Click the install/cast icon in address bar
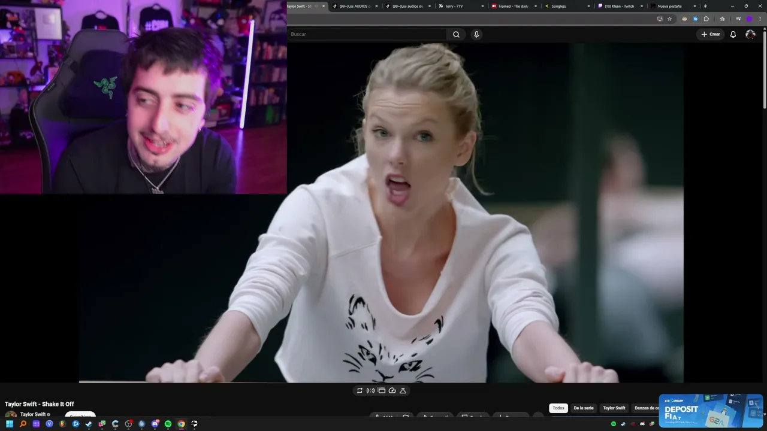767x431 pixels. 660,19
